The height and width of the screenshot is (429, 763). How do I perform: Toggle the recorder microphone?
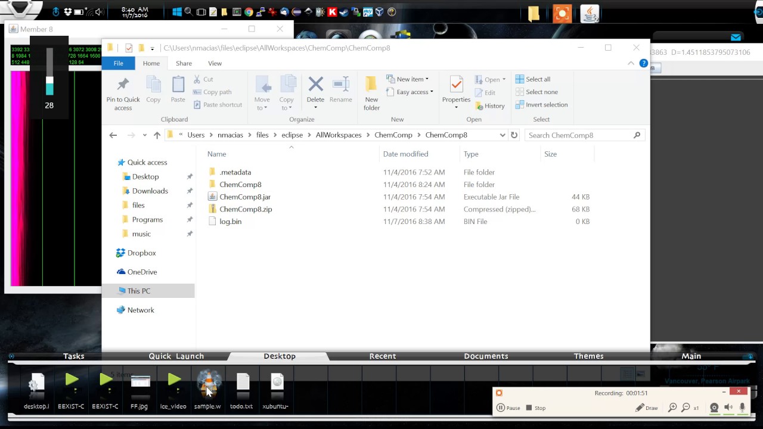point(742,408)
